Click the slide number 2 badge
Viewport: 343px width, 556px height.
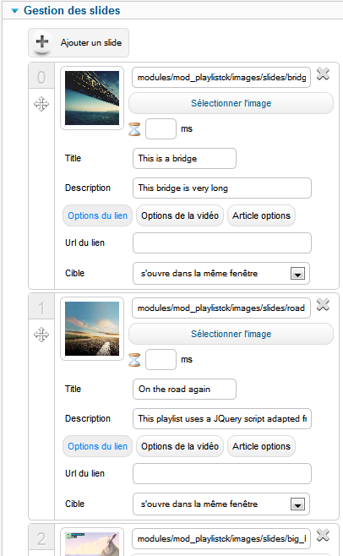click(41, 539)
